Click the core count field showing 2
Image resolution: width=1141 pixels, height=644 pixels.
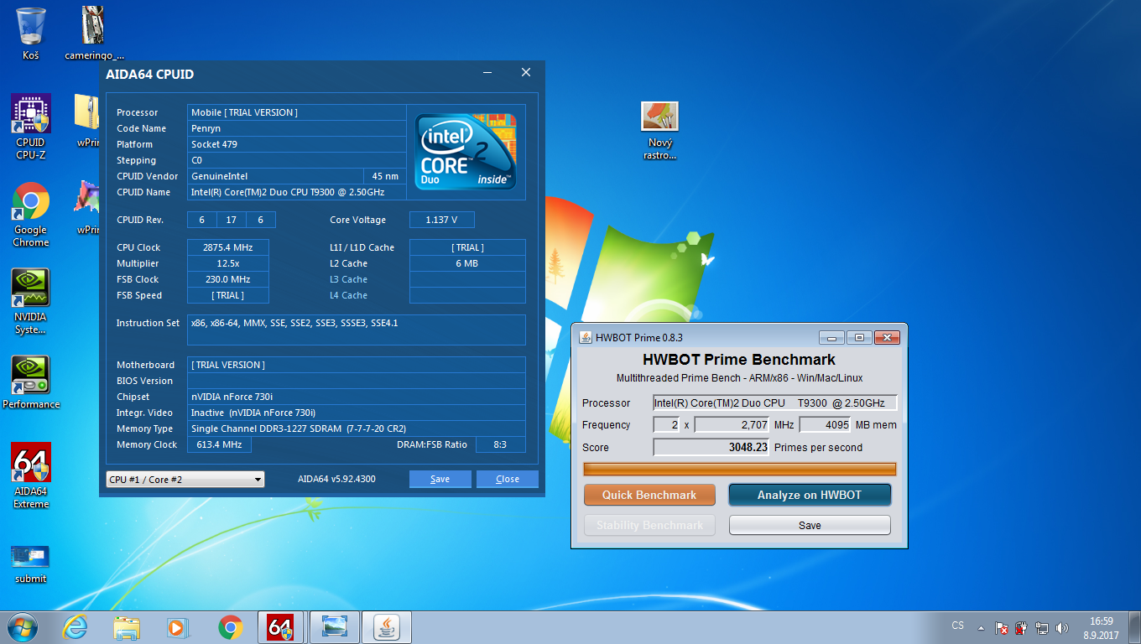click(666, 425)
